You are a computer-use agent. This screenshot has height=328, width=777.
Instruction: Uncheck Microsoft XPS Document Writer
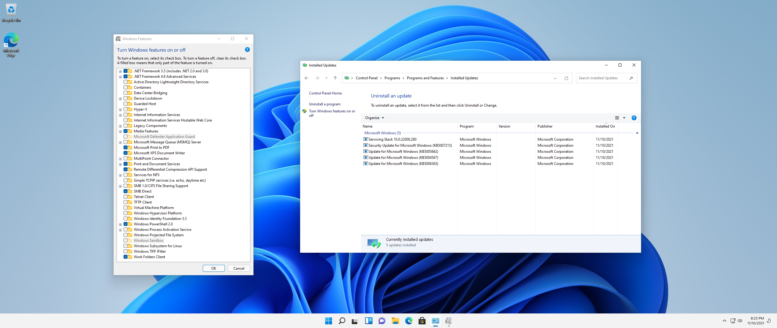125,153
